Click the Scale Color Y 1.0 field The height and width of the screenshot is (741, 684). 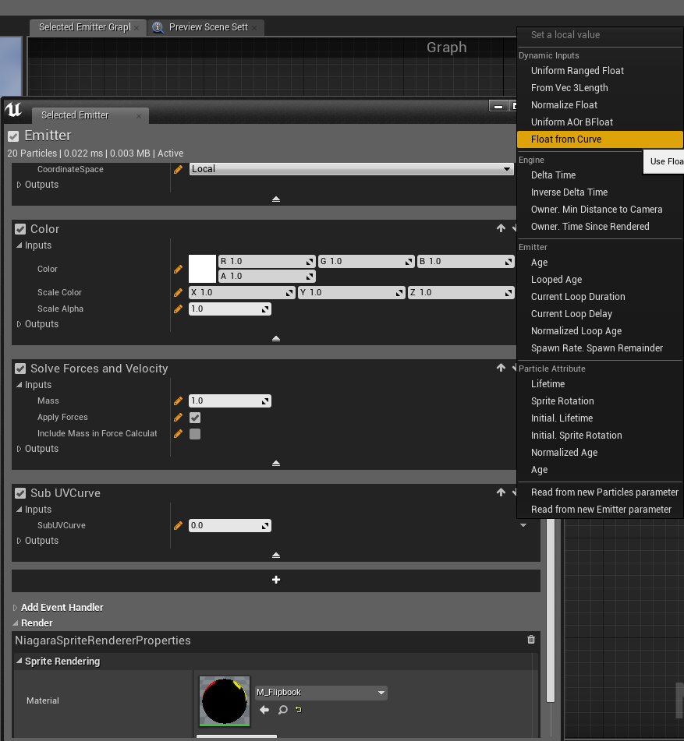pyautogui.click(x=352, y=293)
